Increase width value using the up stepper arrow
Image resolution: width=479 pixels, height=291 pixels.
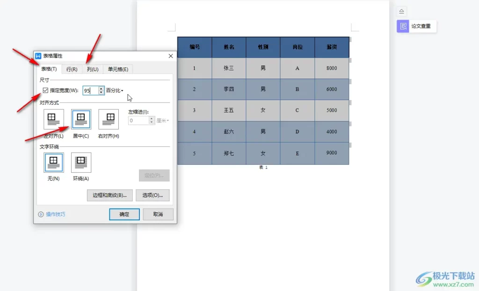click(x=102, y=89)
